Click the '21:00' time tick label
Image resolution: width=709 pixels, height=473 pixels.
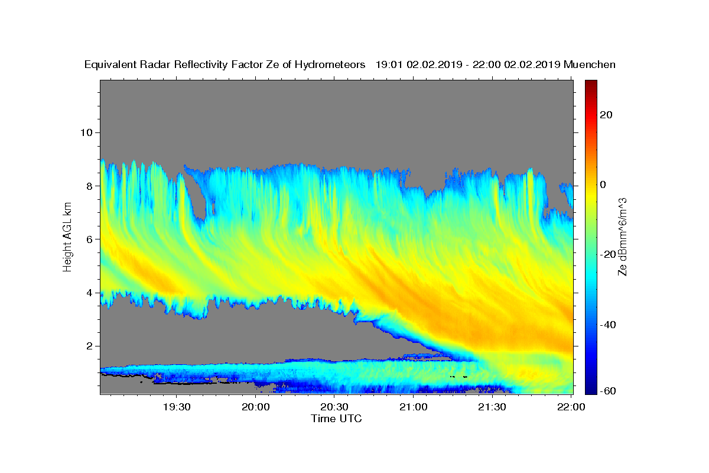click(x=413, y=407)
